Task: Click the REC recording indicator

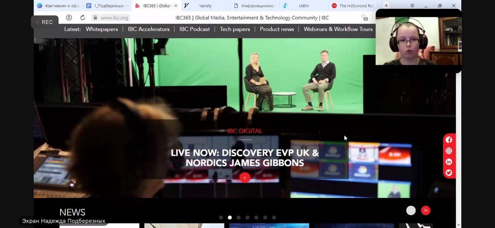Action: (x=44, y=22)
